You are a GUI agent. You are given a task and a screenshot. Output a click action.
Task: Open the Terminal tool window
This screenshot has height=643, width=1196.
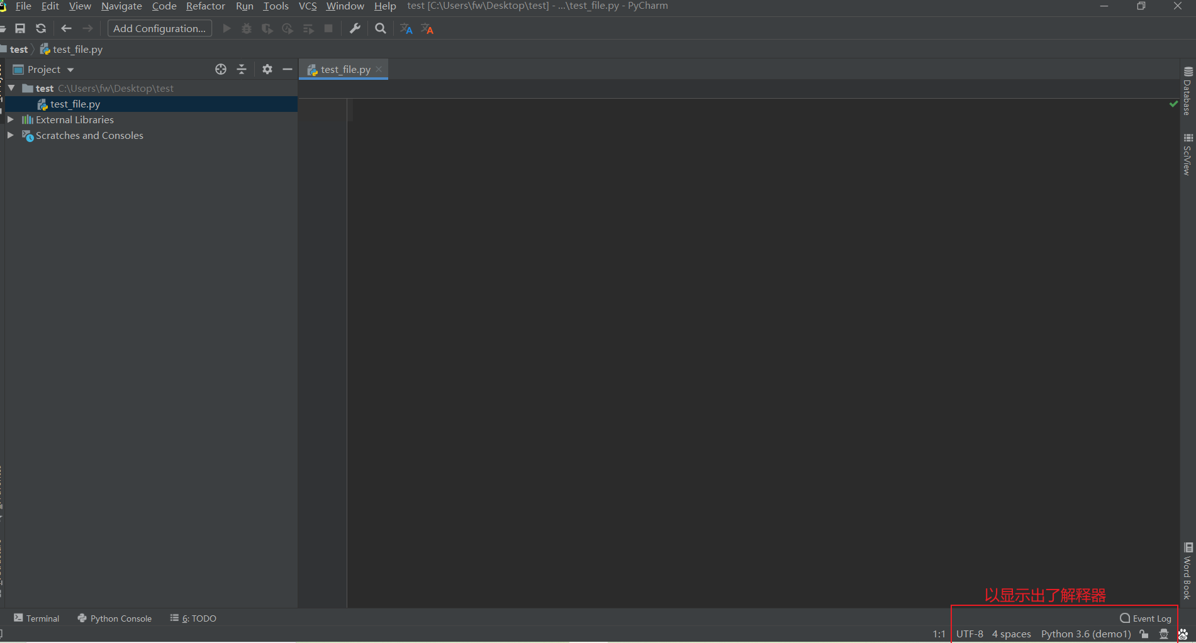coord(36,618)
